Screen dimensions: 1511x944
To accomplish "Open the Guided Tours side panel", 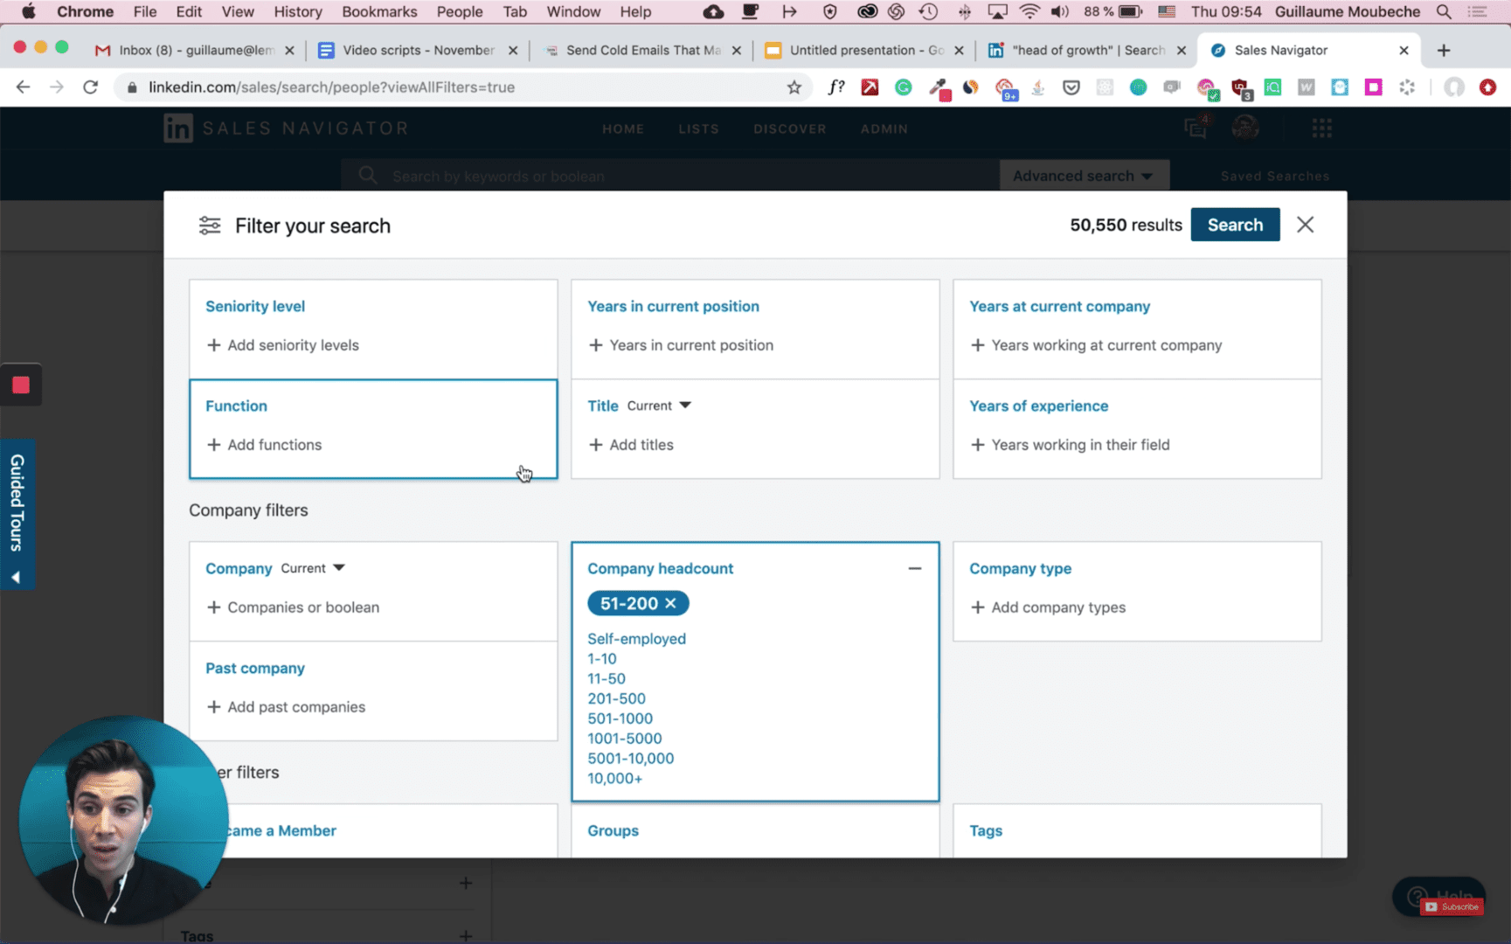I will point(17,513).
